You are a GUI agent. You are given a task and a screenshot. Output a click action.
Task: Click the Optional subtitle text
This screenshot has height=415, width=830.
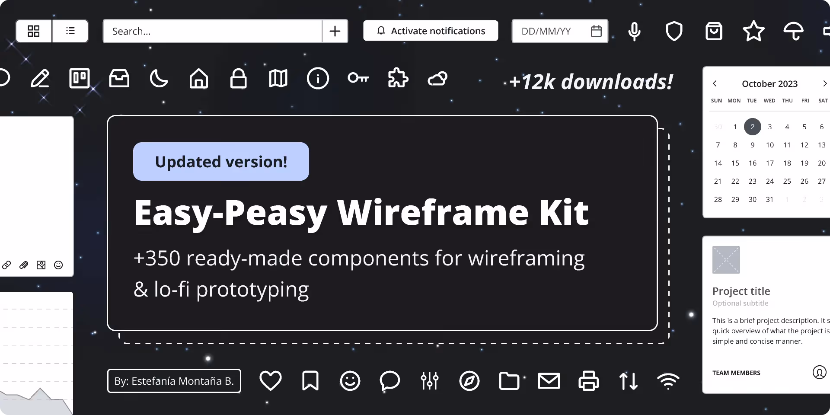(741, 303)
